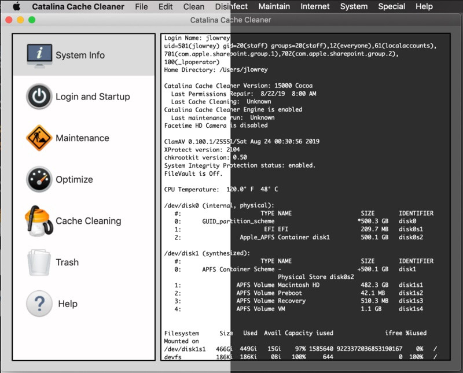Click the Help question mark icon
The height and width of the screenshot is (373, 463).
coord(39,304)
